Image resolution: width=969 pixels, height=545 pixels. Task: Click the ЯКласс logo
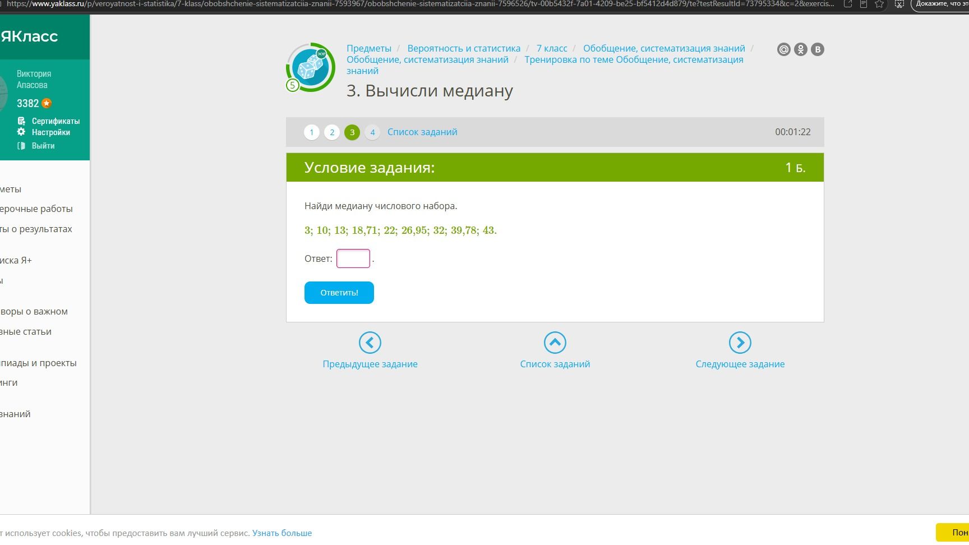pyautogui.click(x=29, y=36)
